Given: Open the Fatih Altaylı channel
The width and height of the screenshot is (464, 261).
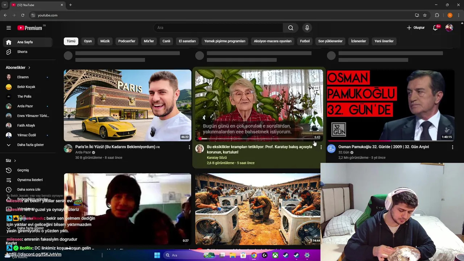Looking at the screenshot, I should click(28, 125).
